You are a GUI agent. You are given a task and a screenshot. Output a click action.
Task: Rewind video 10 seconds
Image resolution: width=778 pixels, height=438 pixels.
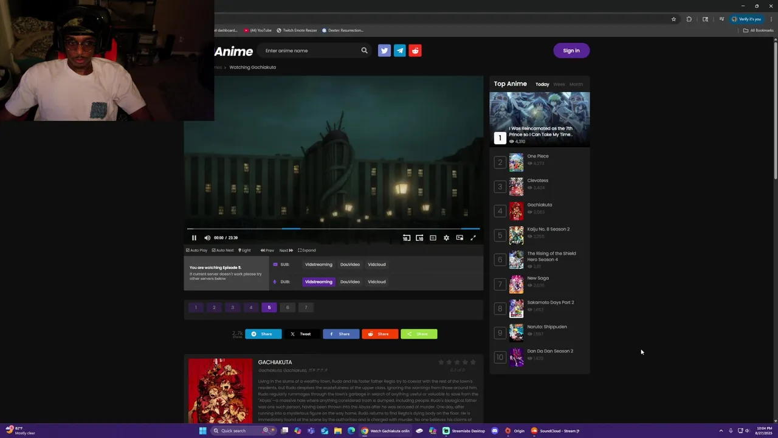[407, 238]
